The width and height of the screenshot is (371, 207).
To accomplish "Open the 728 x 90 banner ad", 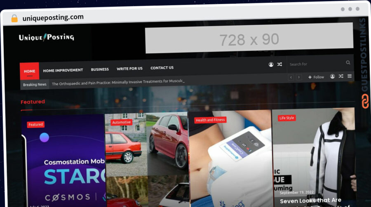I will [x=249, y=38].
